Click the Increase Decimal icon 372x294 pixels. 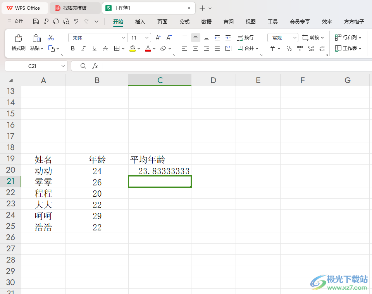pyautogui.click(x=311, y=49)
